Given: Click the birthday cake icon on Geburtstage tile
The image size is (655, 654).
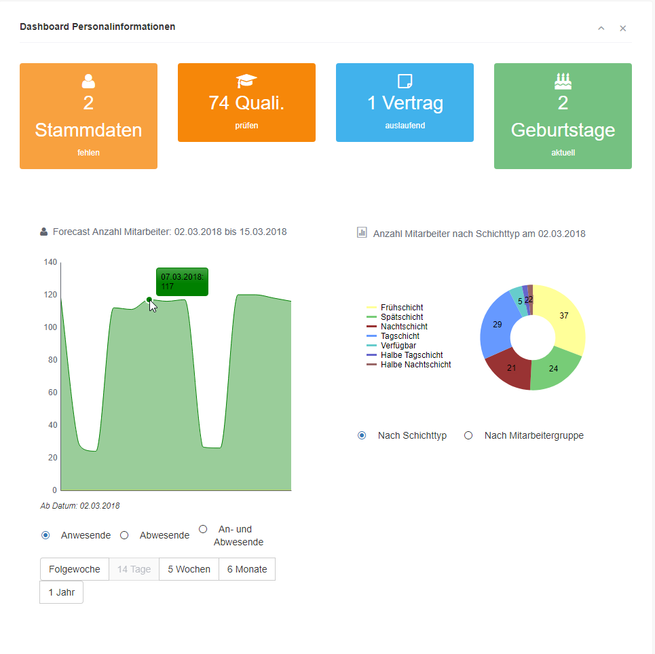Looking at the screenshot, I should tap(563, 81).
